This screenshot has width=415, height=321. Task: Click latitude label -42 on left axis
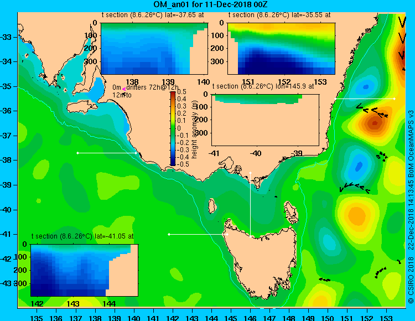(6, 259)
